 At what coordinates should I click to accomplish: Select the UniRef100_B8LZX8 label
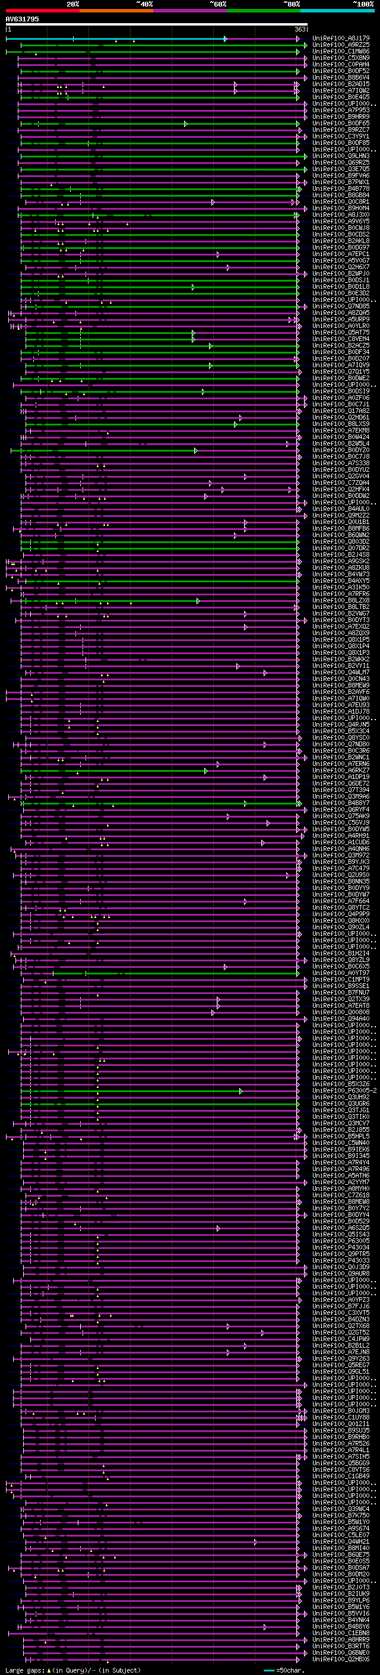click(x=341, y=600)
